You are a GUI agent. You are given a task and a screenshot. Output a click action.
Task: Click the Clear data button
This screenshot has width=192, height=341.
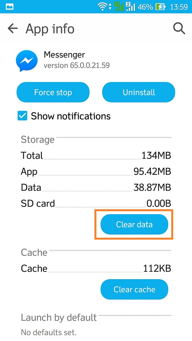click(x=134, y=224)
